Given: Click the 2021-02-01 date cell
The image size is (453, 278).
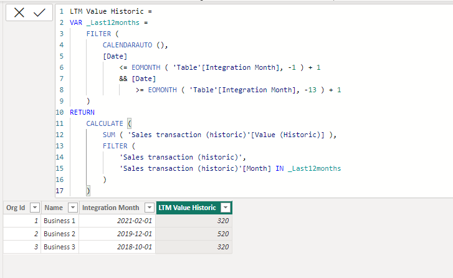Looking at the screenshot, I should (117, 221).
